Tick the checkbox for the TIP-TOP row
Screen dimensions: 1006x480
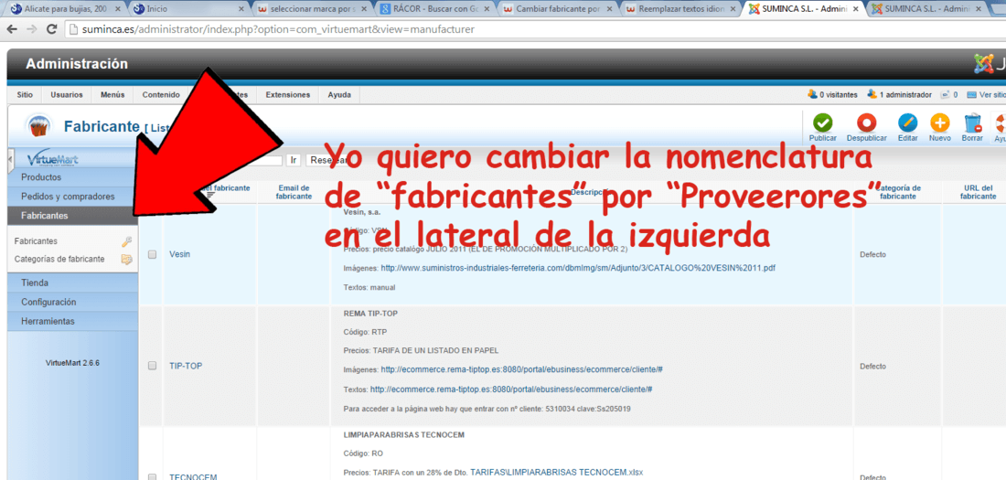(x=153, y=366)
